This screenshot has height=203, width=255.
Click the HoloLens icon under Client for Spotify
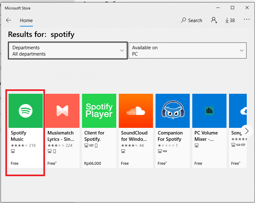[91, 146]
